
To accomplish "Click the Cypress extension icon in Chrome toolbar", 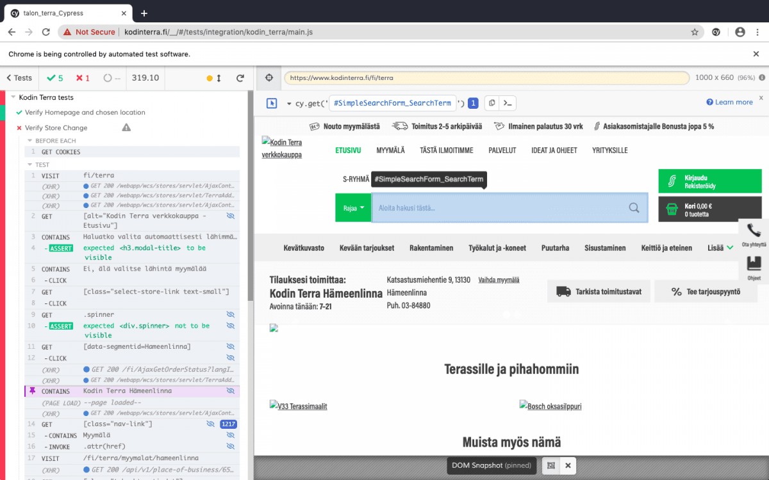I will pos(716,32).
